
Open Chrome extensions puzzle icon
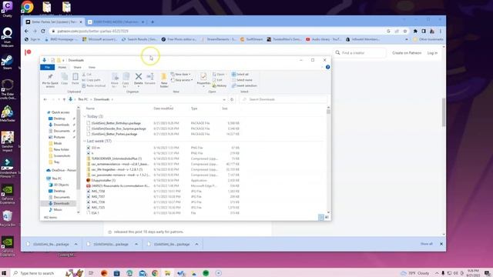click(415, 31)
